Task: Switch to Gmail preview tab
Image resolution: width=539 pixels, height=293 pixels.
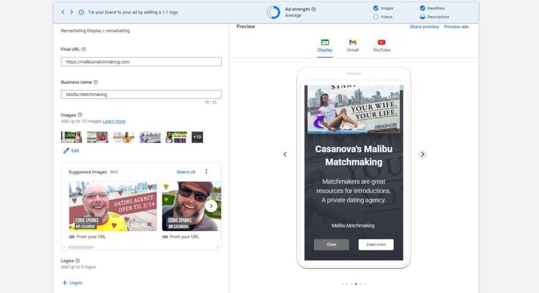Action: 353,46
